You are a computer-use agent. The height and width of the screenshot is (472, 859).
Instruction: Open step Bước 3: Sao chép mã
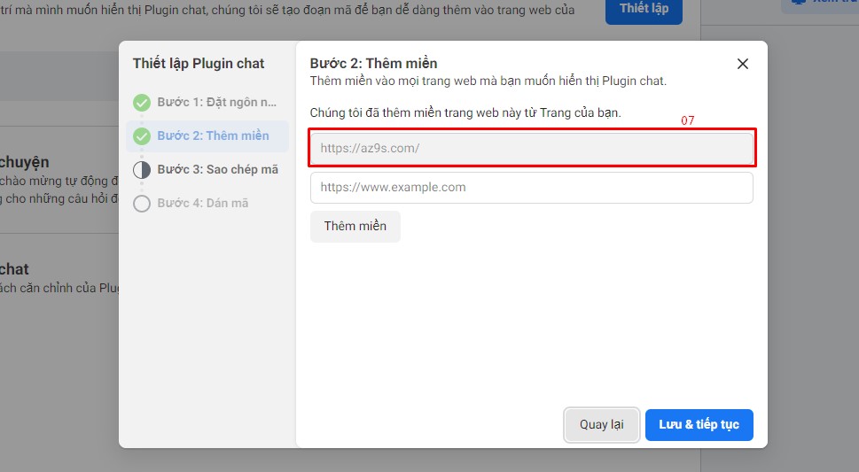tap(217, 170)
